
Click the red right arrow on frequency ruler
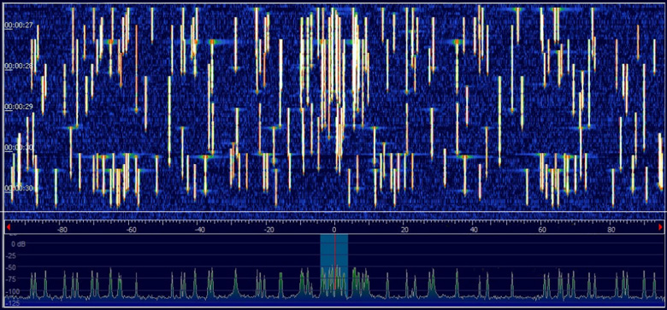point(660,227)
